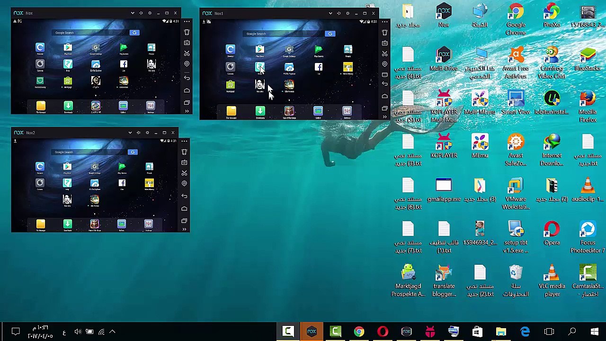Open Facebook Lite in the Nox1 window

[x=318, y=67]
